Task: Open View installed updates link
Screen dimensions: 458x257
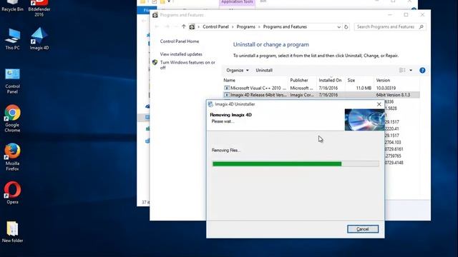Action: [x=181, y=54]
